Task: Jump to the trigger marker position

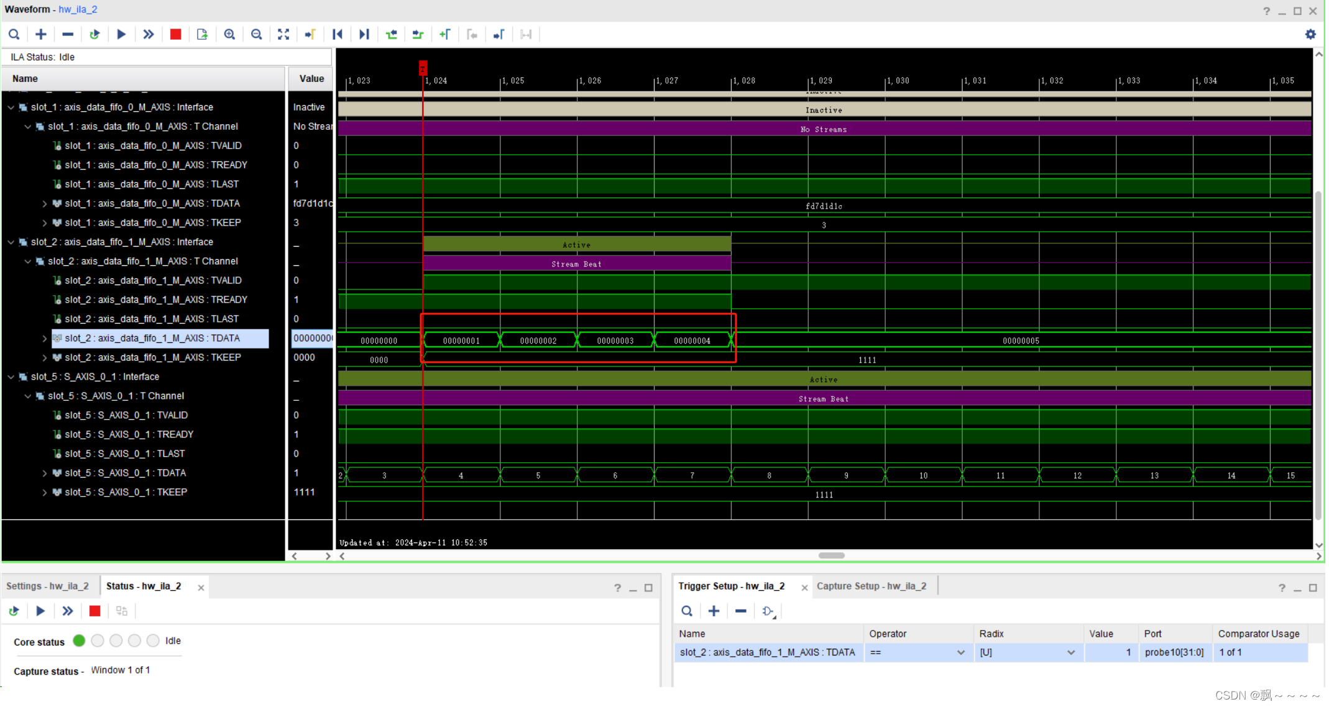Action: pos(310,34)
